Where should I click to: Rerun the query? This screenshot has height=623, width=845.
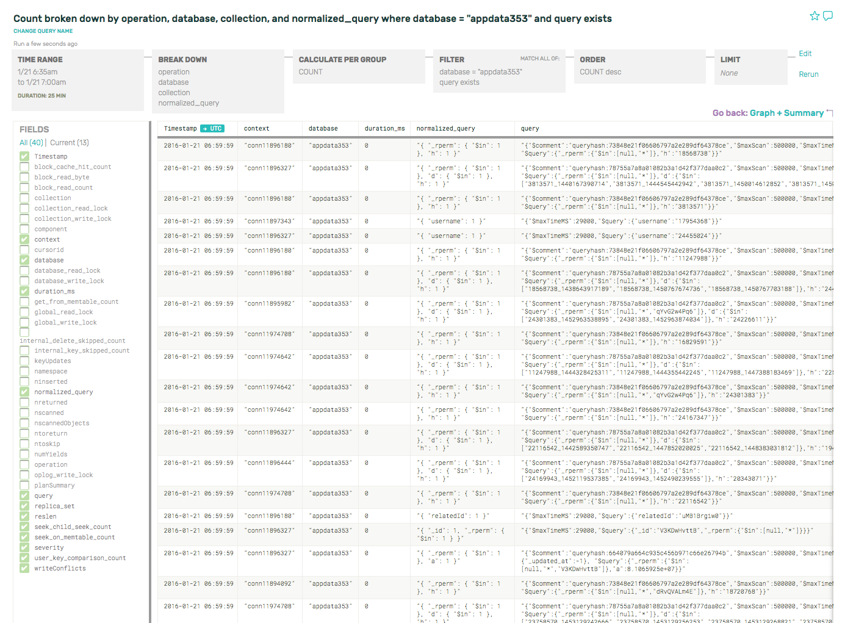pyautogui.click(x=808, y=74)
